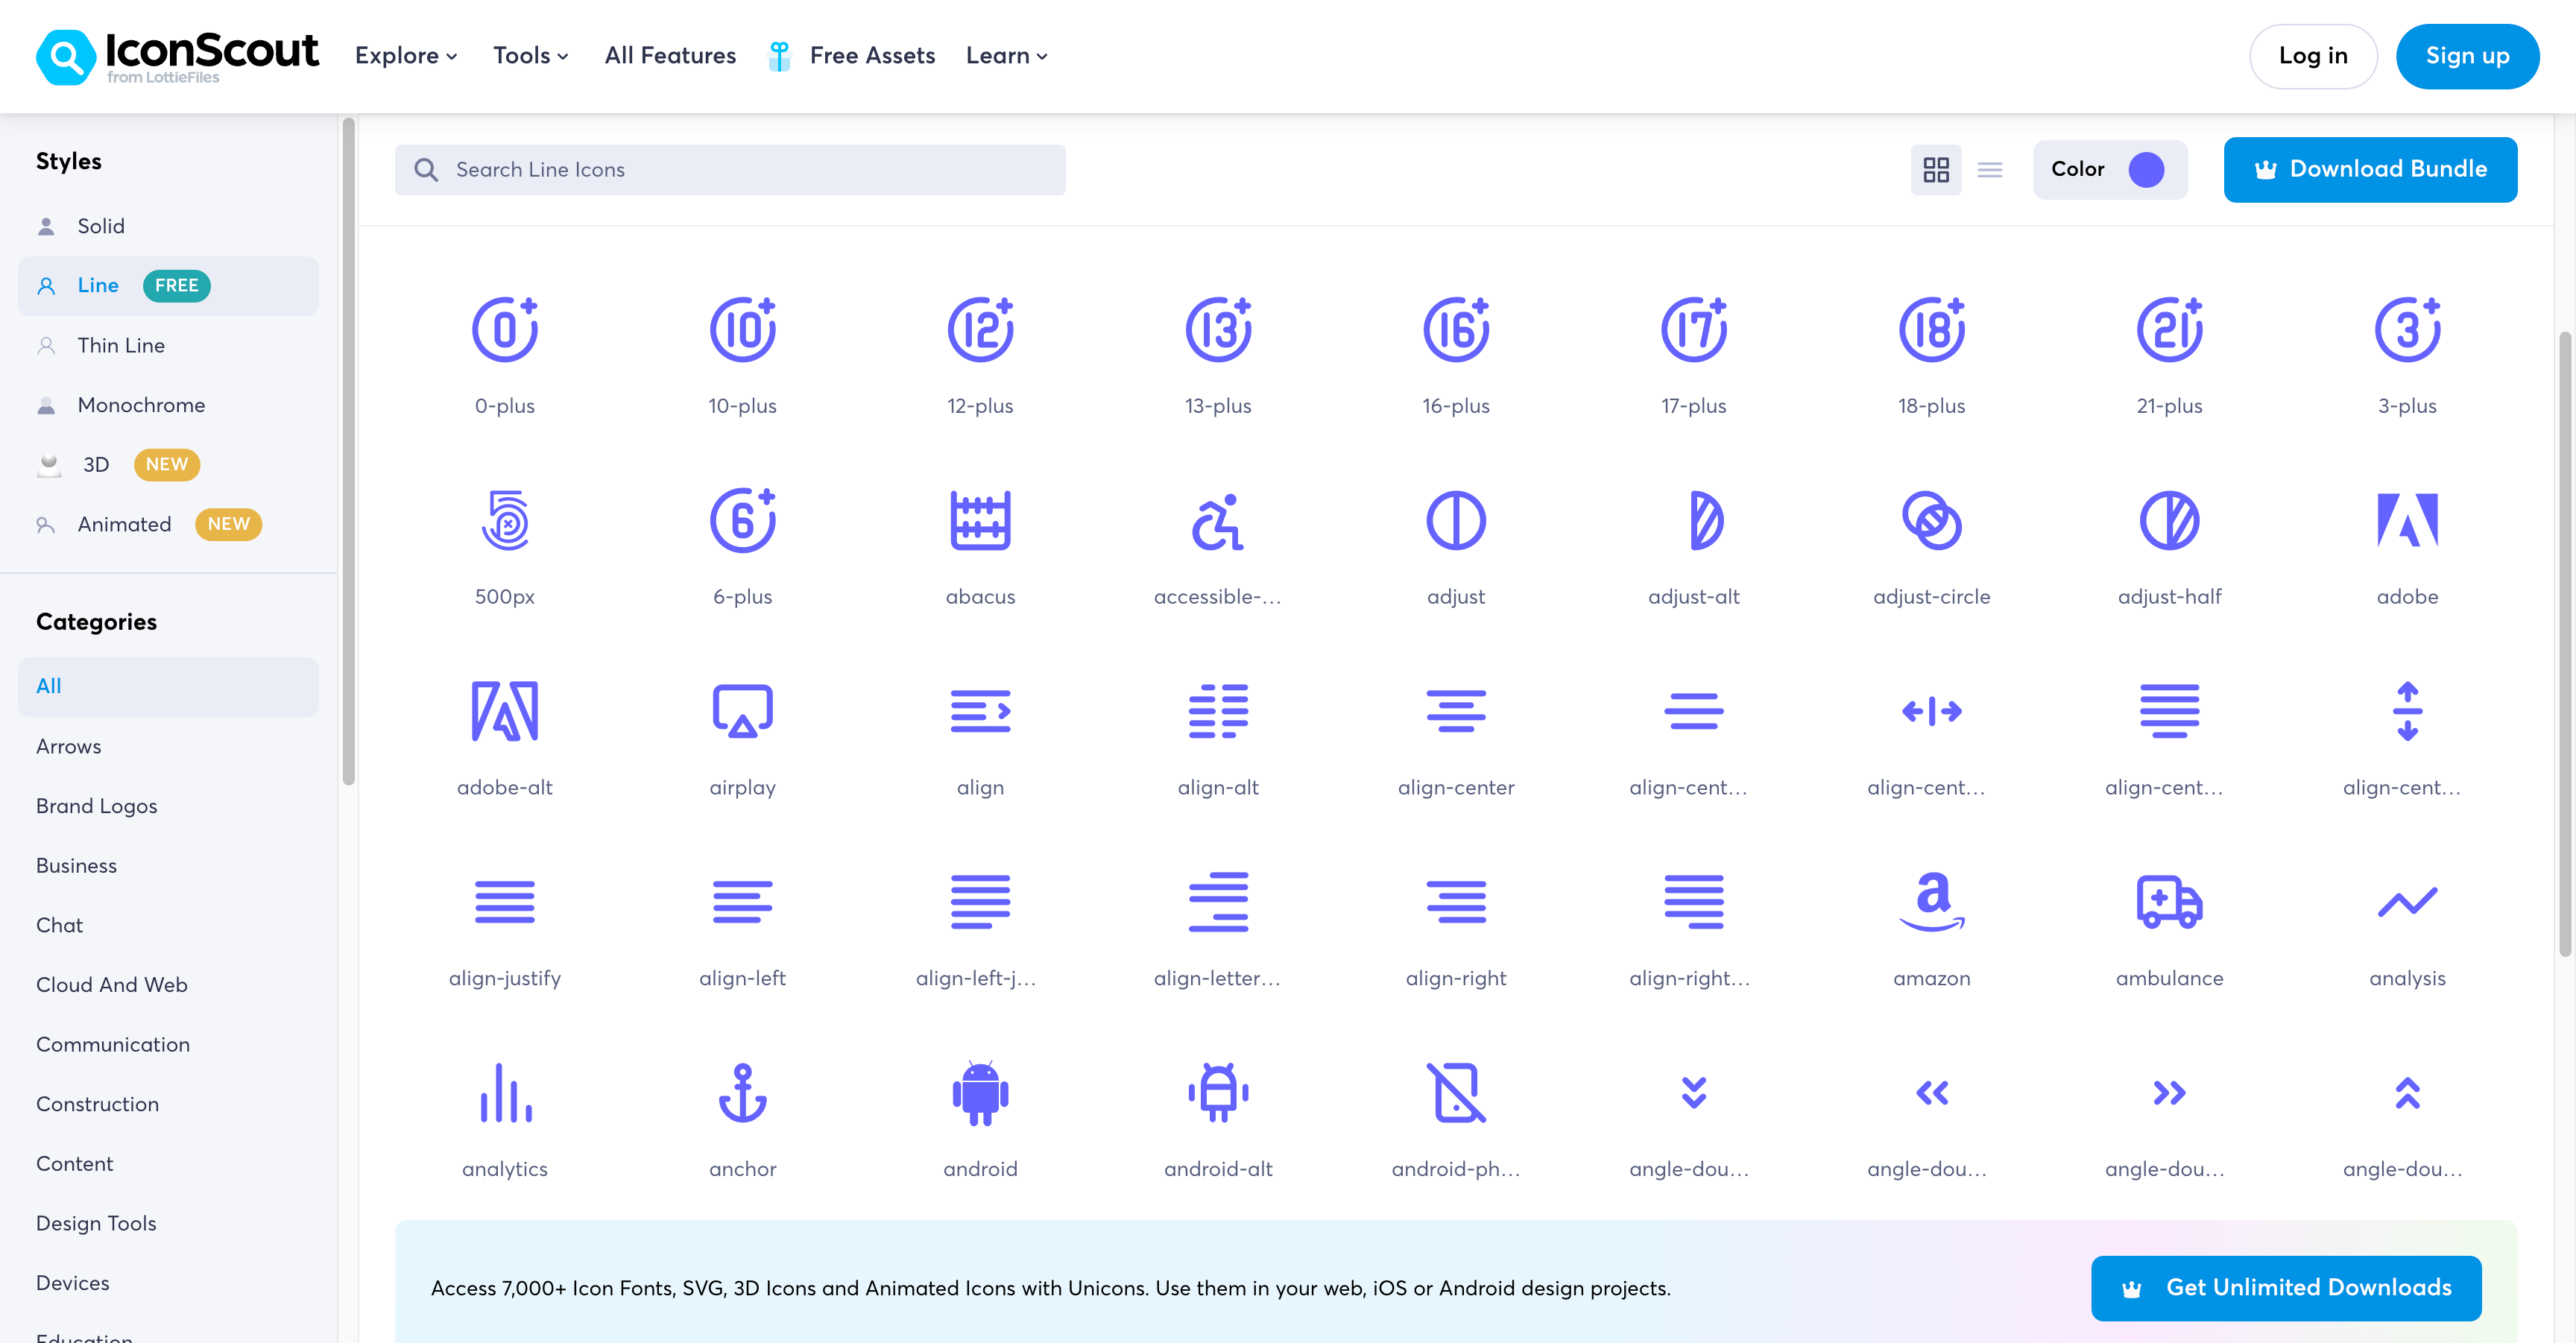Open the ambulance icon
The width and height of the screenshot is (2576, 1343).
pyautogui.click(x=2169, y=902)
